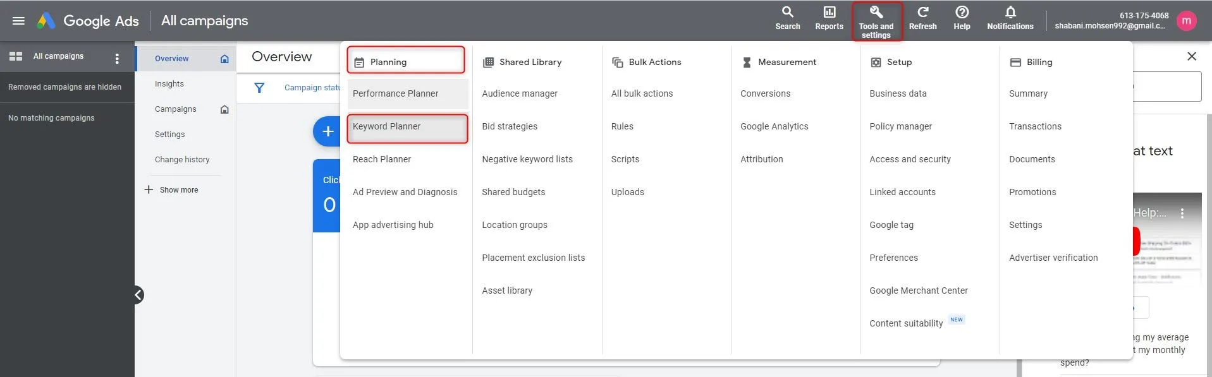Viewport: 1212px width, 377px height.
Task: Go to Bid strategies
Action: tap(510, 126)
